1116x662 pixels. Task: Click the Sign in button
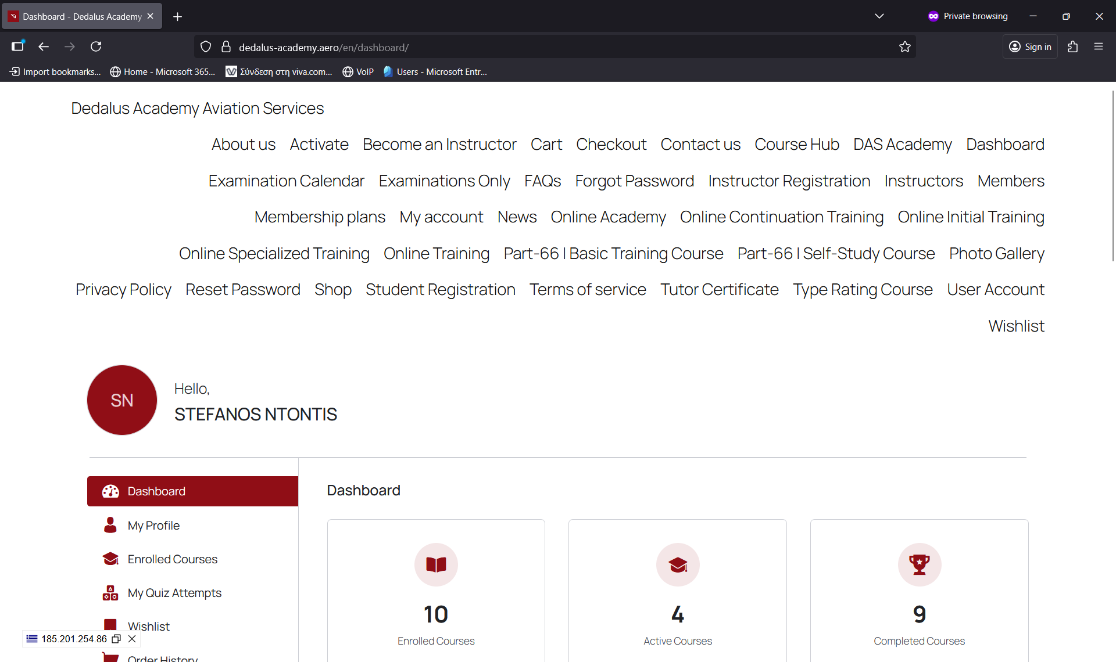[1030, 47]
